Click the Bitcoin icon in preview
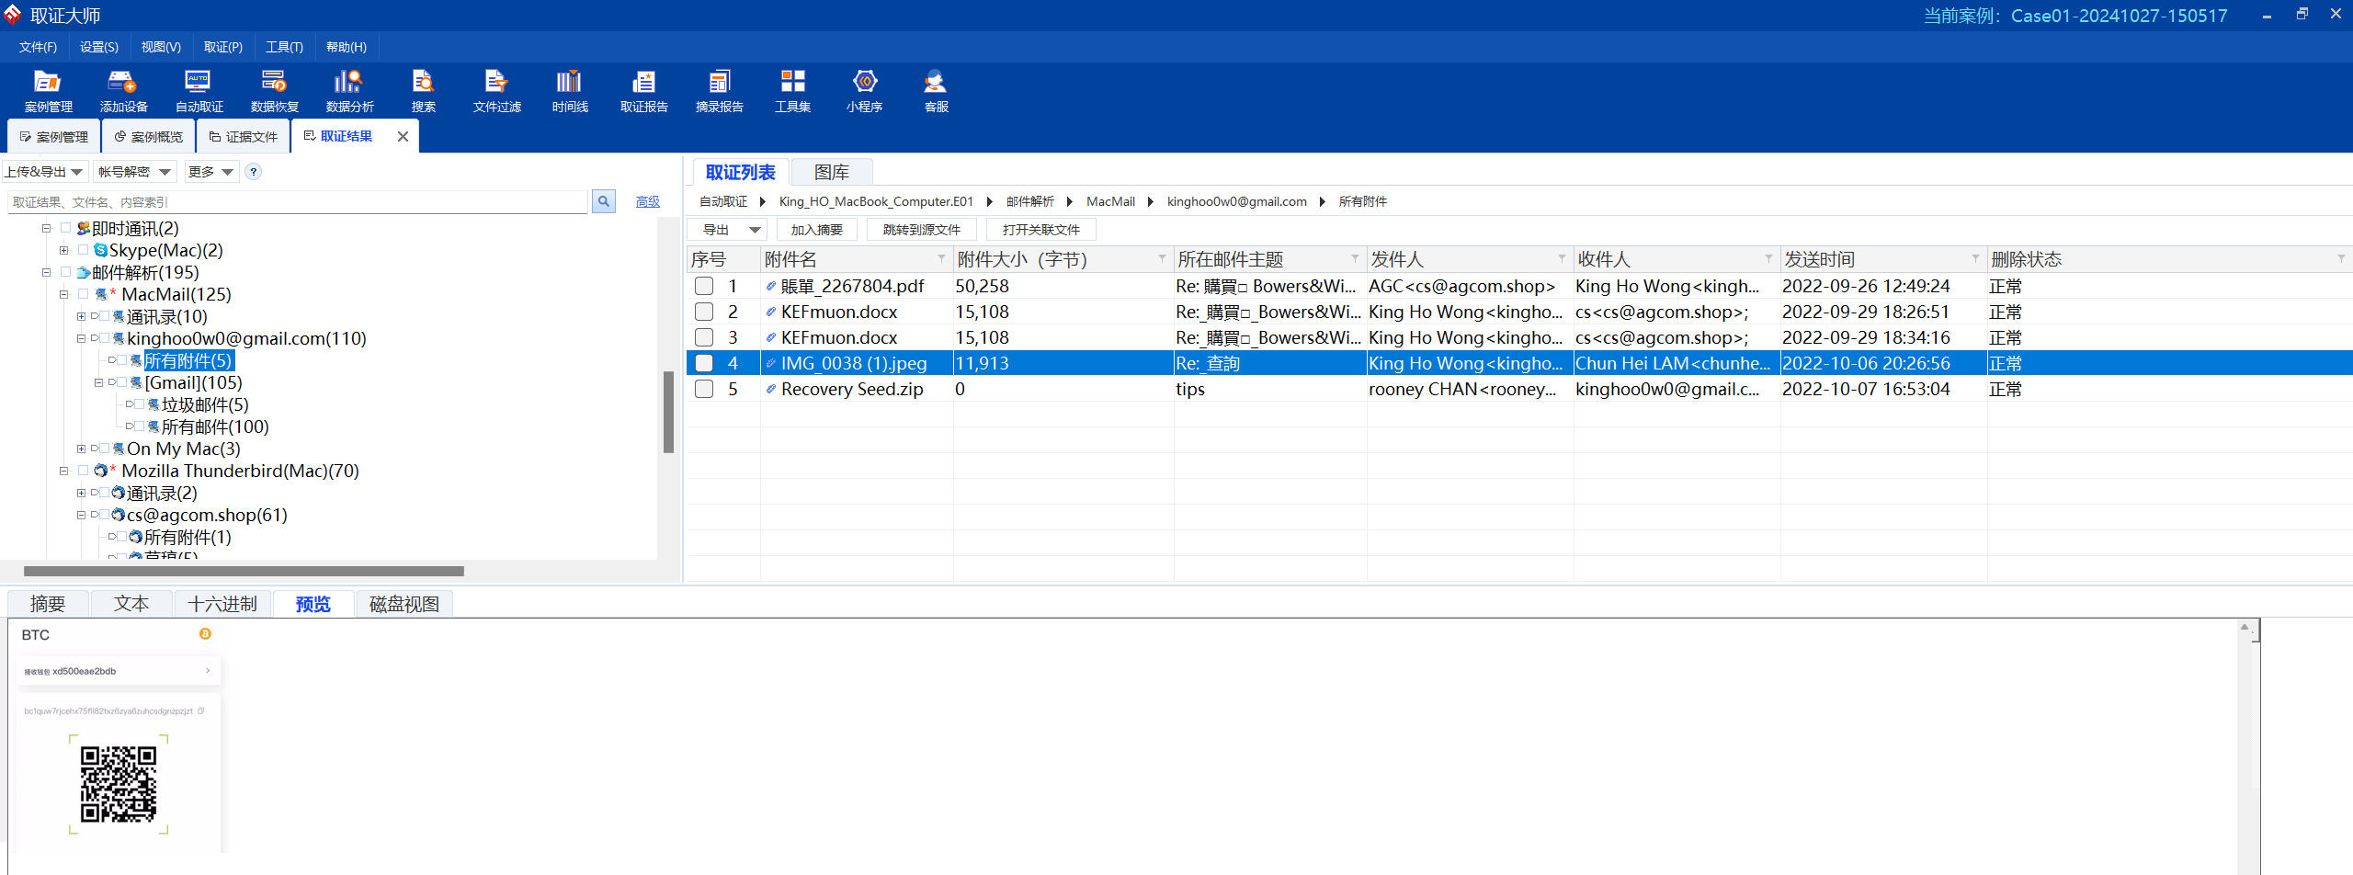 [205, 634]
